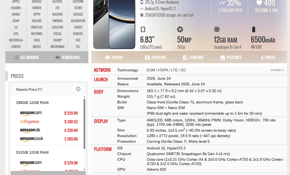The image size is (290, 175).
Task: Open the Review tab with eye icon
Action: tap(107, 58)
